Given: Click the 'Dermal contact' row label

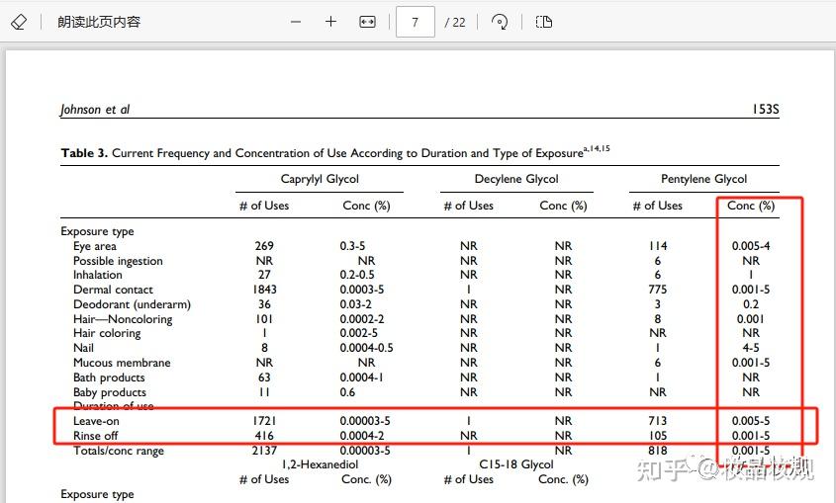Looking at the screenshot, I should coord(113,290).
